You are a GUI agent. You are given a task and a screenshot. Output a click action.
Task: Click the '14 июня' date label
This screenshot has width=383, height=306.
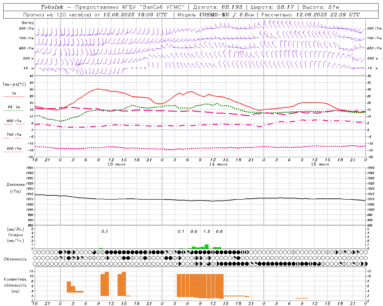(x=218, y=164)
